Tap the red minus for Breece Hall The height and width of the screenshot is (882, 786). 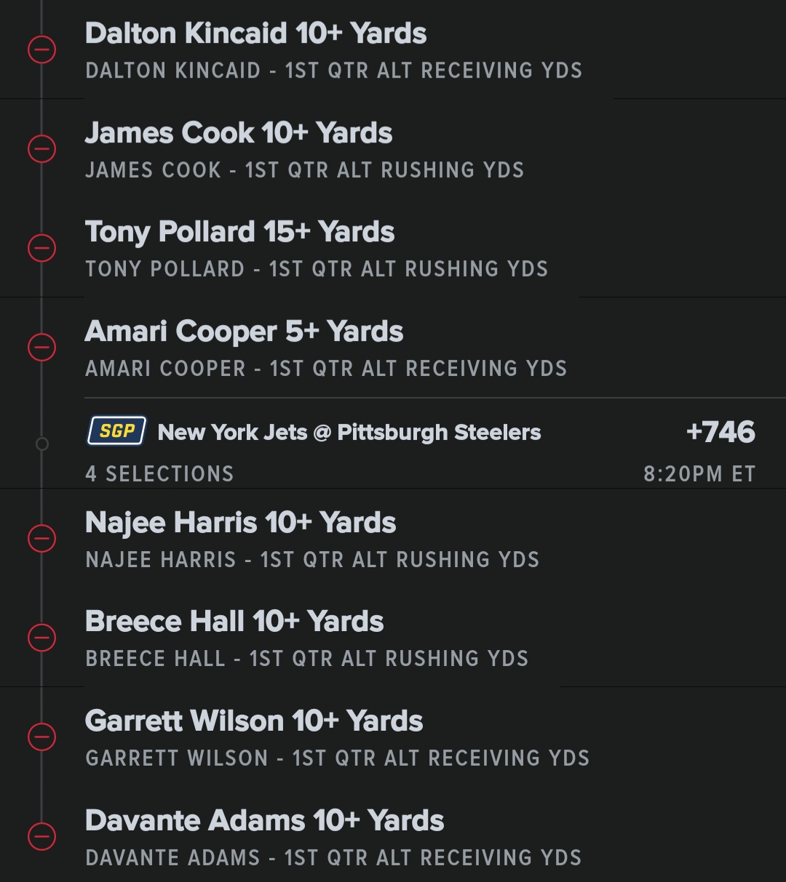(41, 638)
